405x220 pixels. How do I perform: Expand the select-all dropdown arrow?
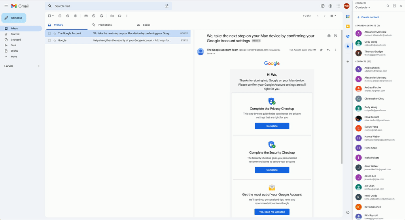[x=53, y=16]
